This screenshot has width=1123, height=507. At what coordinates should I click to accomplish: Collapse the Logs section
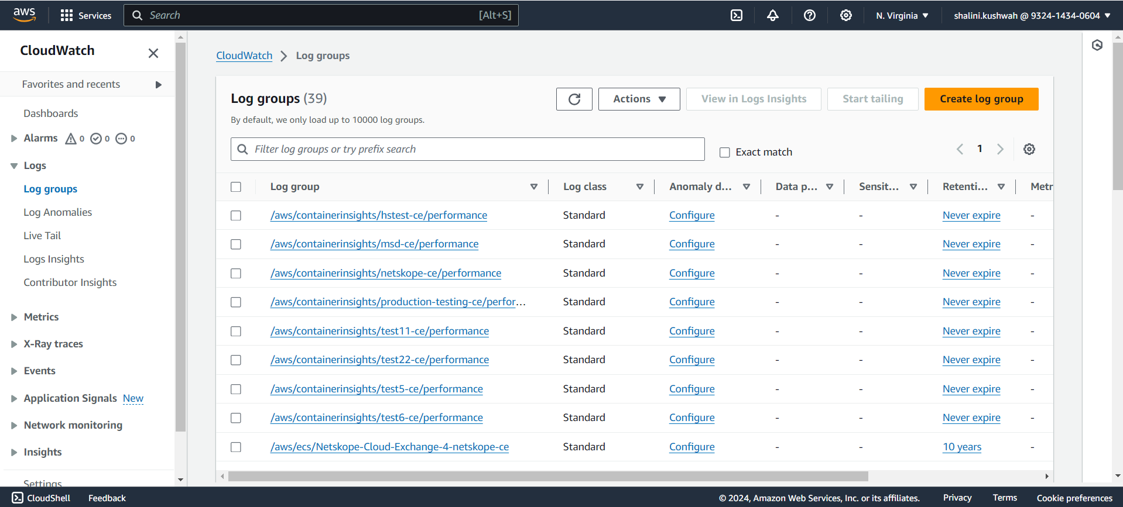[14, 166]
